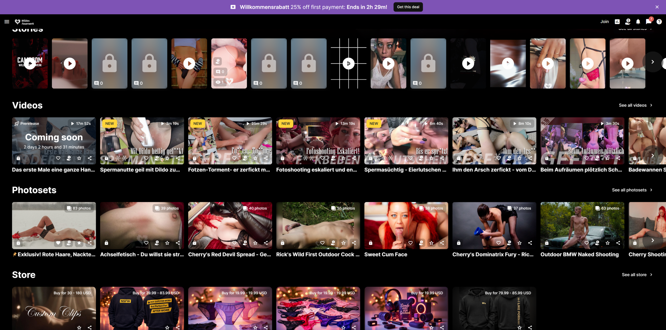
Task: Open Wildes Feuerwerk logo home link
Action: pos(24,22)
